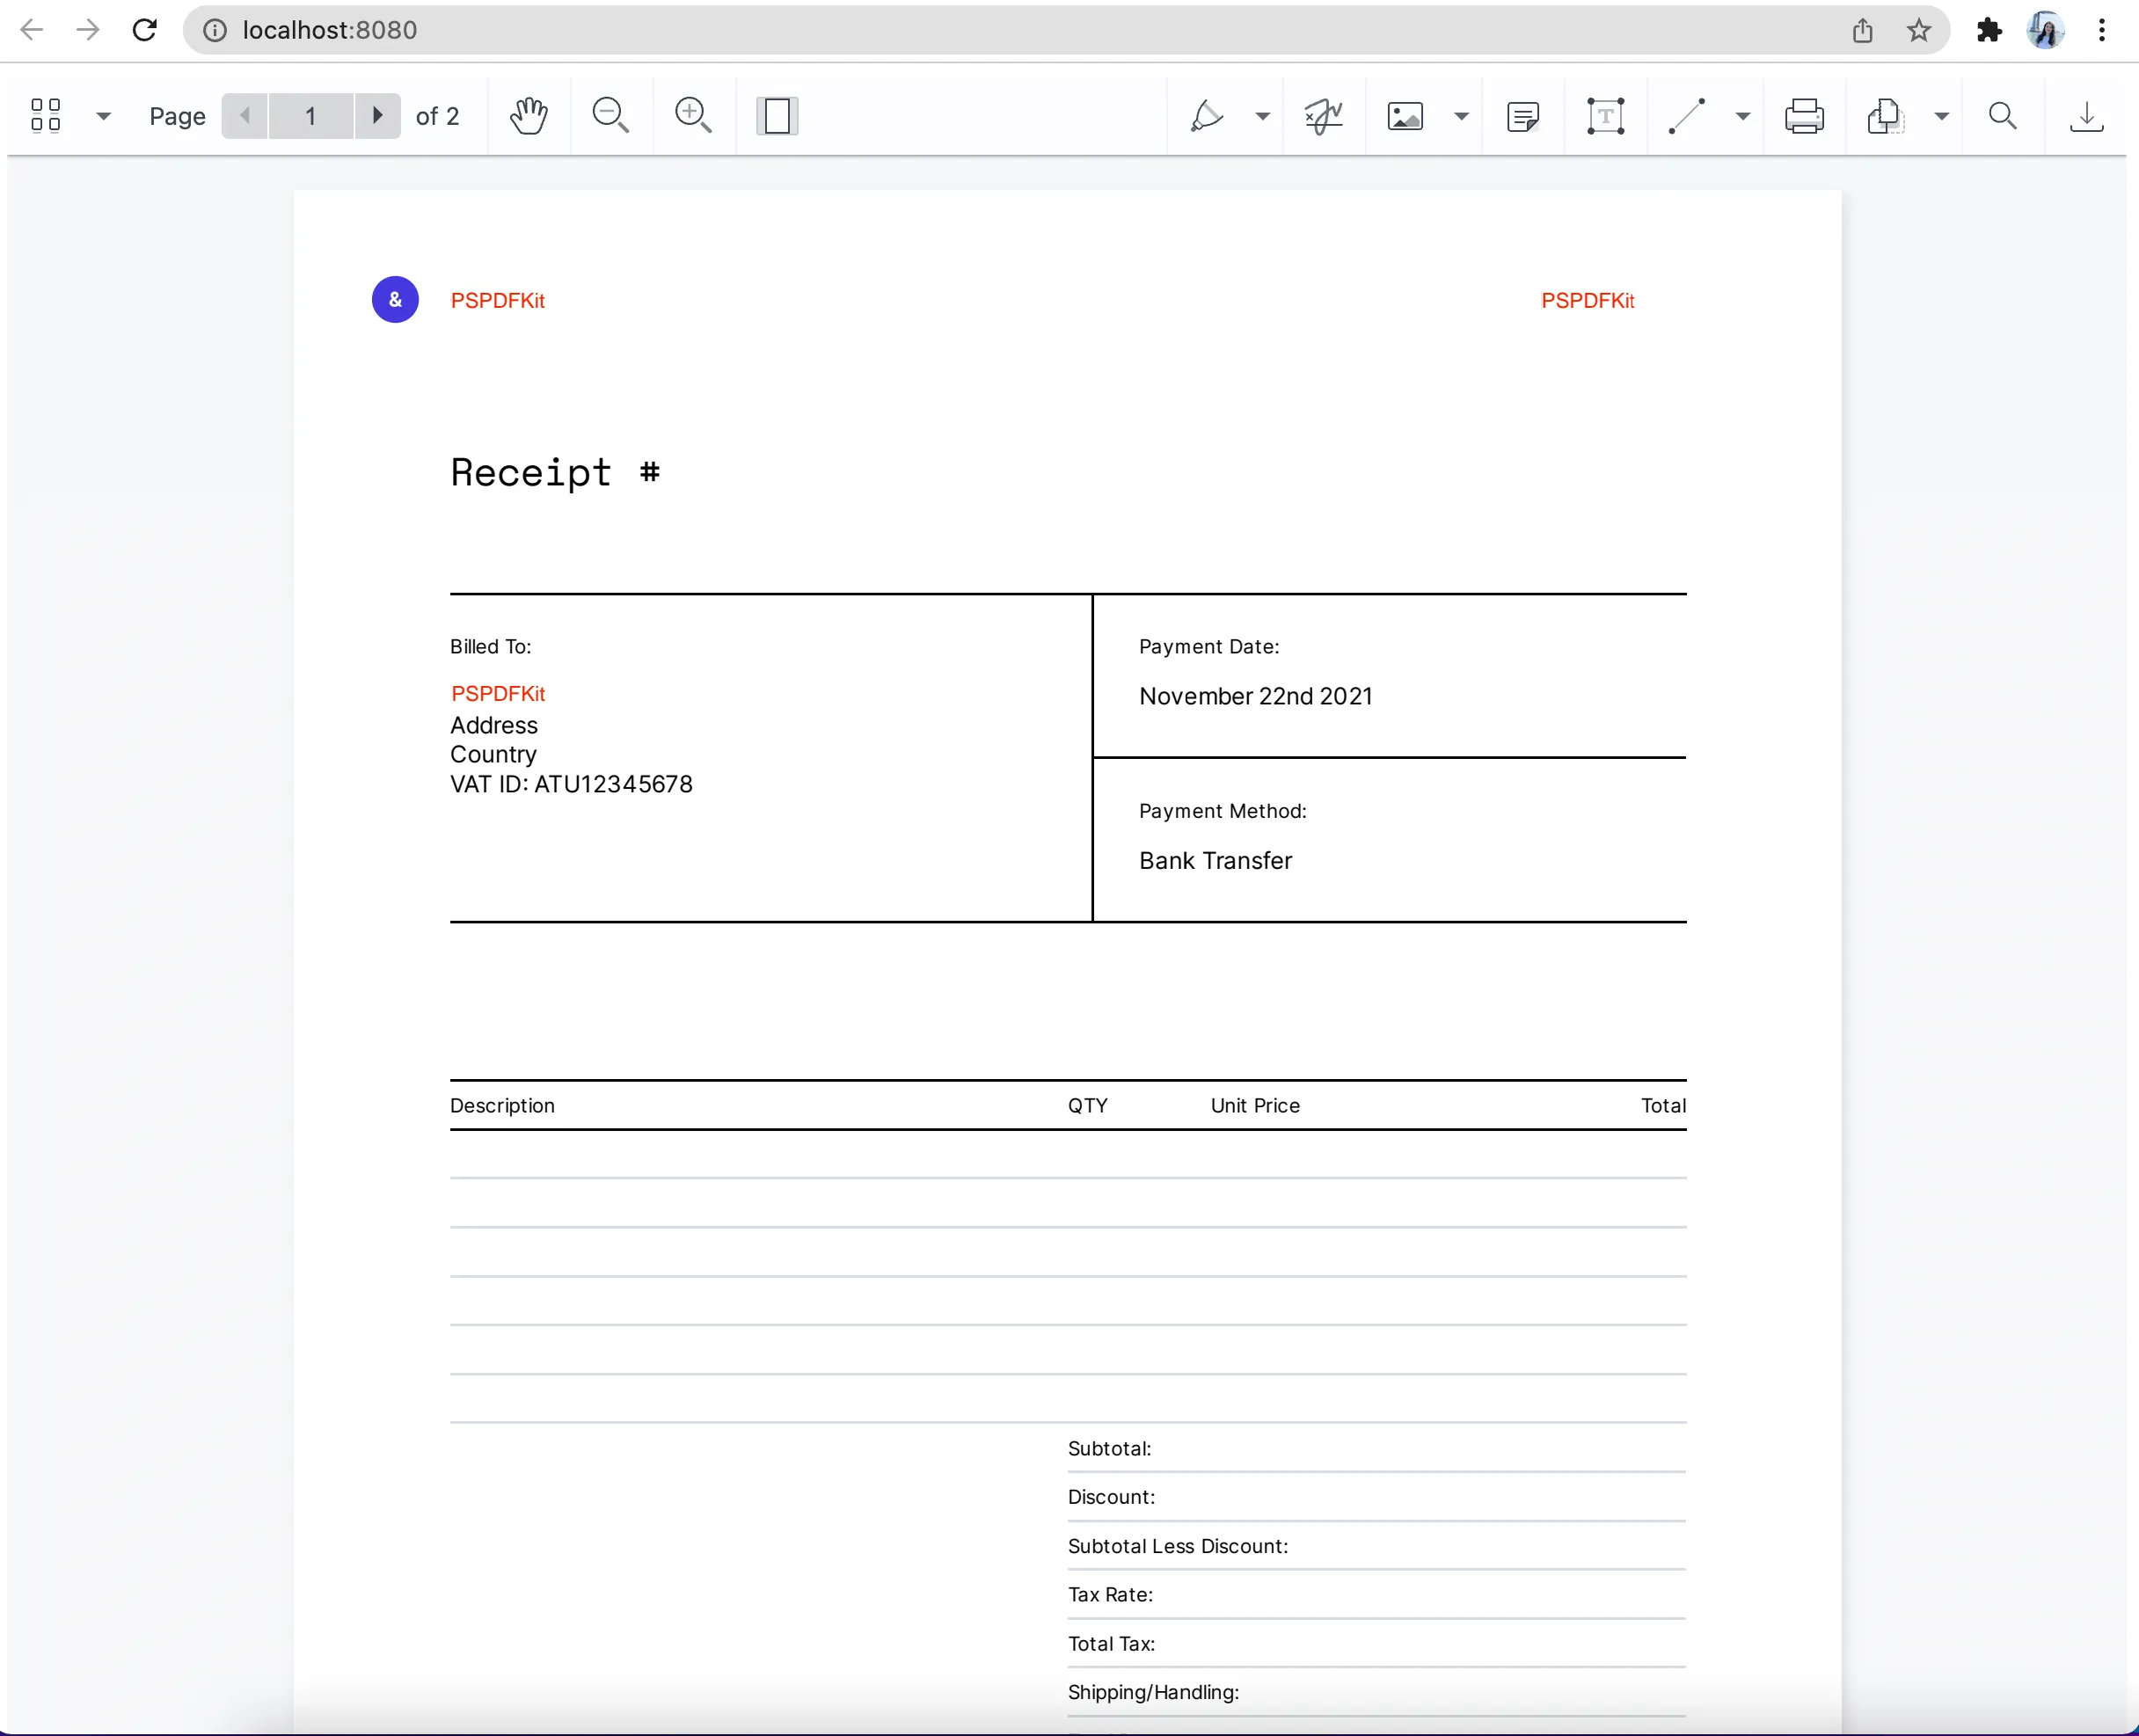Select the Pan hand tool
Viewport: 2139px width, 1736px height.
pyautogui.click(x=528, y=116)
